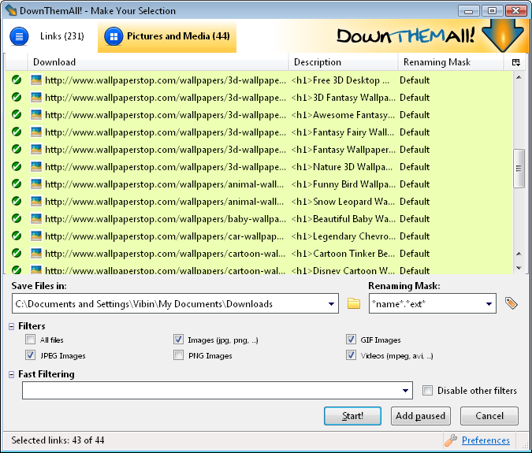Viewport: 532px width, 453px height.
Task: Click image file icon of Beautiful Baby row
Action: pyautogui.click(x=36, y=218)
